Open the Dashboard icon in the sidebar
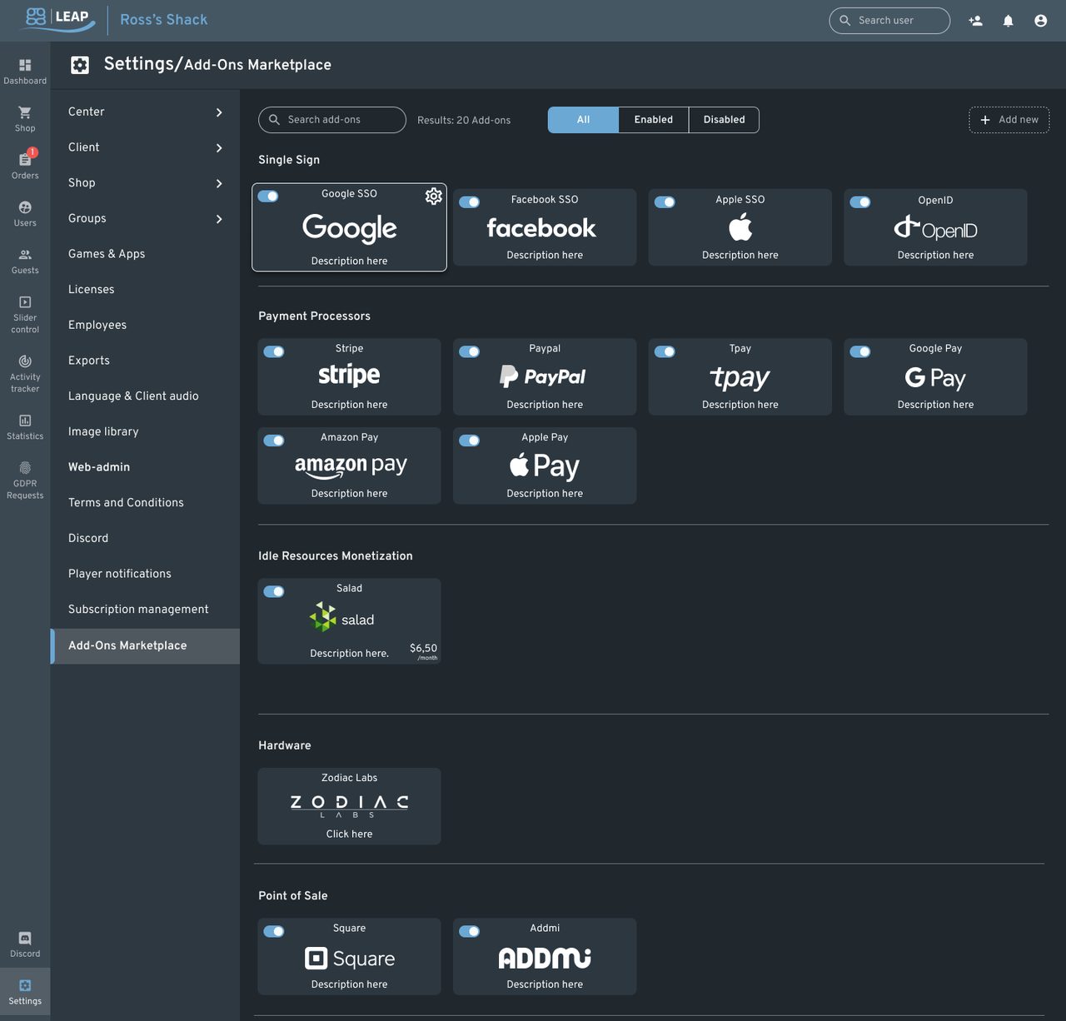The image size is (1066, 1021). (x=25, y=65)
